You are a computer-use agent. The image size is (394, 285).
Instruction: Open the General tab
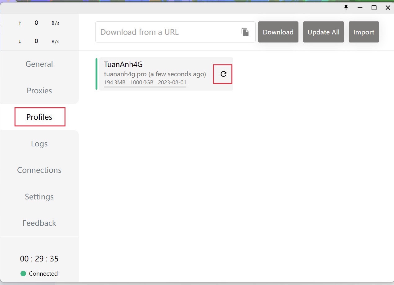pos(39,64)
